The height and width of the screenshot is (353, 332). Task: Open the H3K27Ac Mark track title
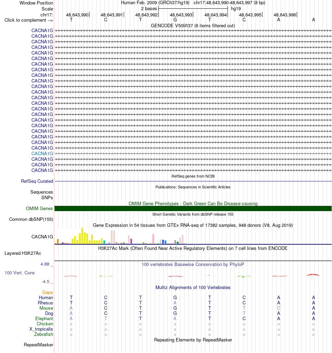(193, 248)
